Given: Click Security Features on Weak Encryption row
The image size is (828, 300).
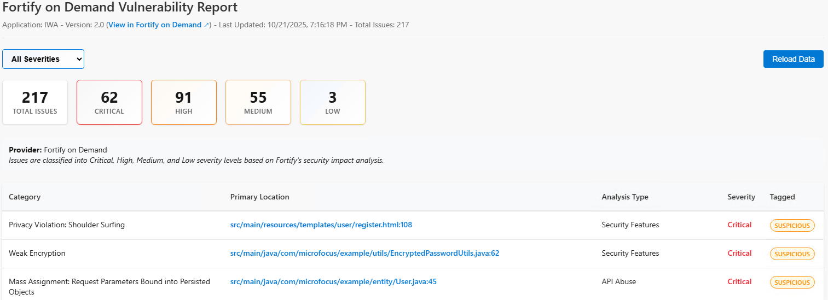Looking at the screenshot, I should pyautogui.click(x=630, y=253).
